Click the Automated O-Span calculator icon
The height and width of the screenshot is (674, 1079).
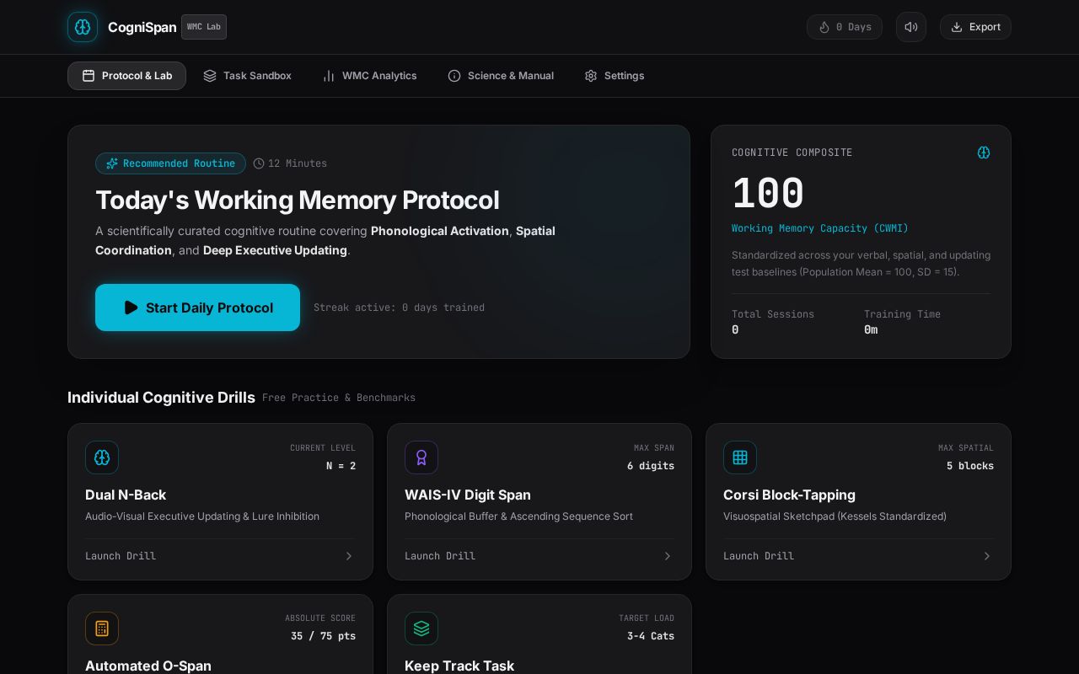[102, 629]
